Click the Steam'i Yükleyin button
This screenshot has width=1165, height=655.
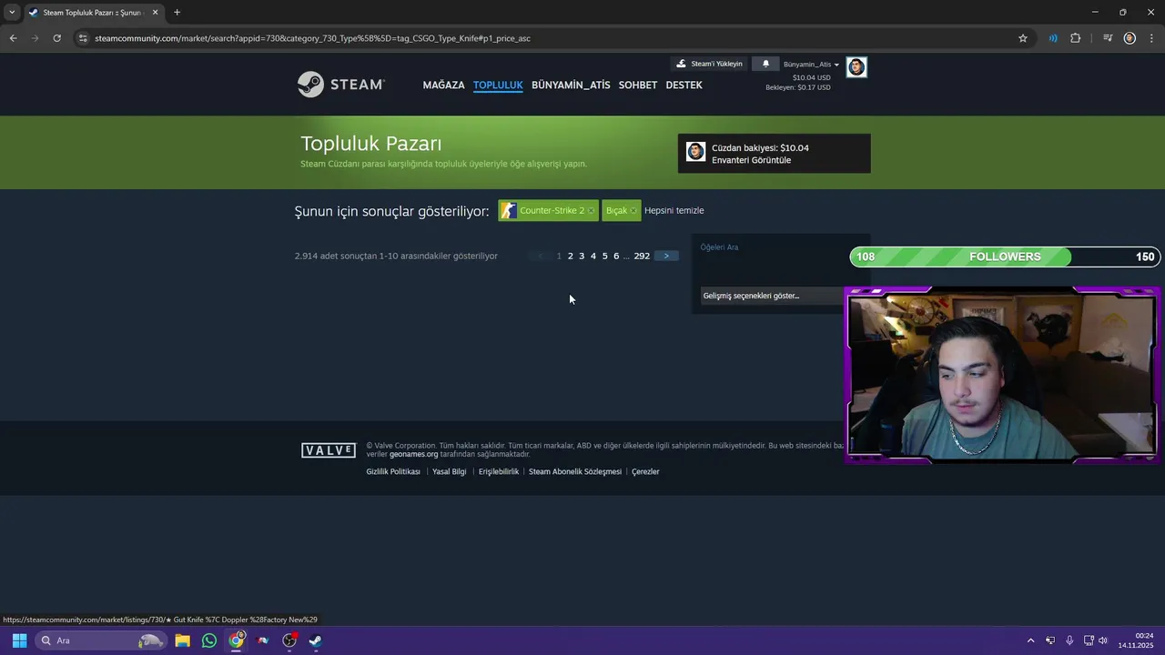coord(709,64)
